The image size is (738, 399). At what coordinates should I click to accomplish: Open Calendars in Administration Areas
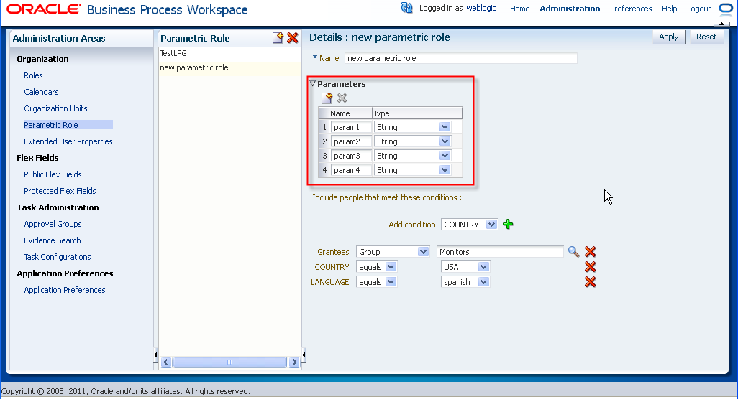[41, 92]
